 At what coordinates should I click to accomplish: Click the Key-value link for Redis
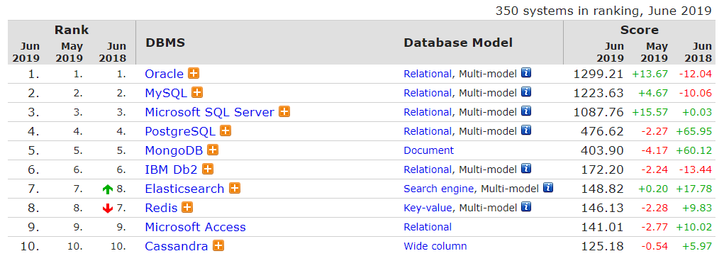tap(428, 208)
